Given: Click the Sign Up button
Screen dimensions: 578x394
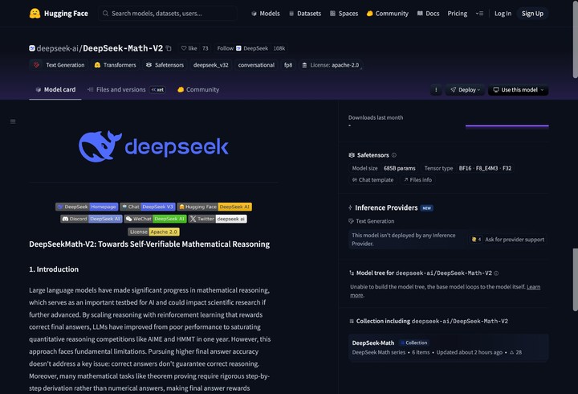Looking at the screenshot, I should [532, 14].
